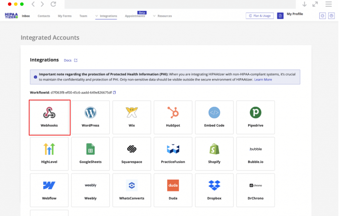The height and width of the screenshot is (216, 339).
Task: Open HubSpot integration
Action: [x=173, y=117]
